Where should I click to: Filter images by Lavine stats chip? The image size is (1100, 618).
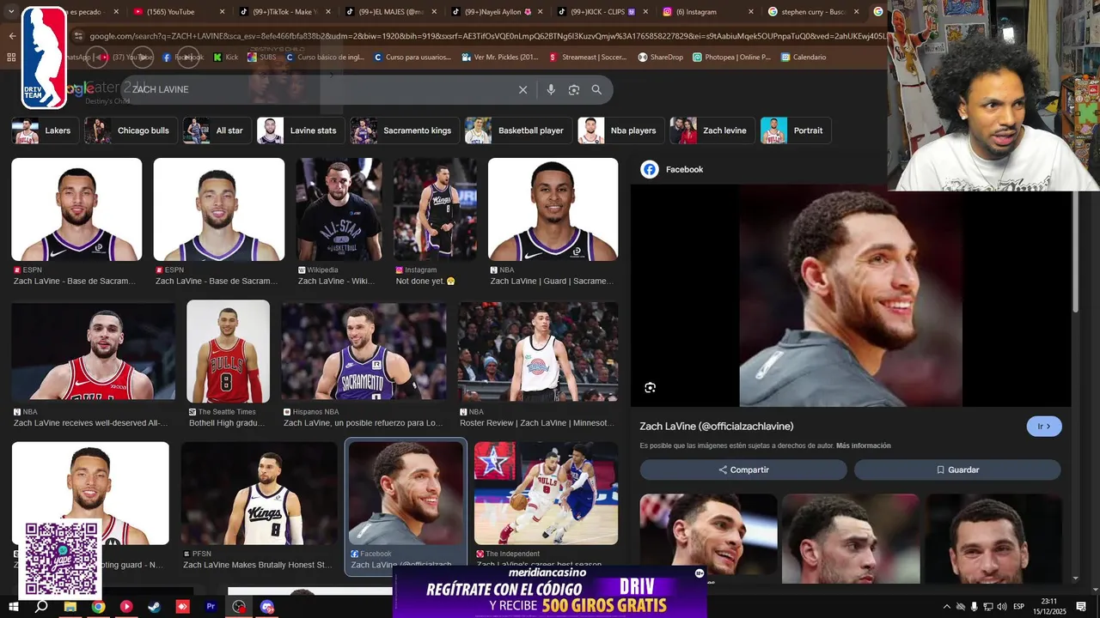(x=301, y=130)
